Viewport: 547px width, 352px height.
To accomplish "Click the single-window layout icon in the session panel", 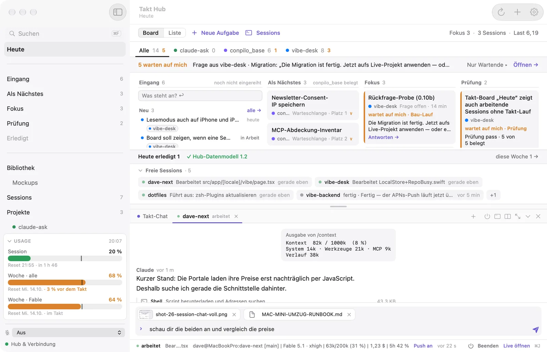I will (x=497, y=216).
